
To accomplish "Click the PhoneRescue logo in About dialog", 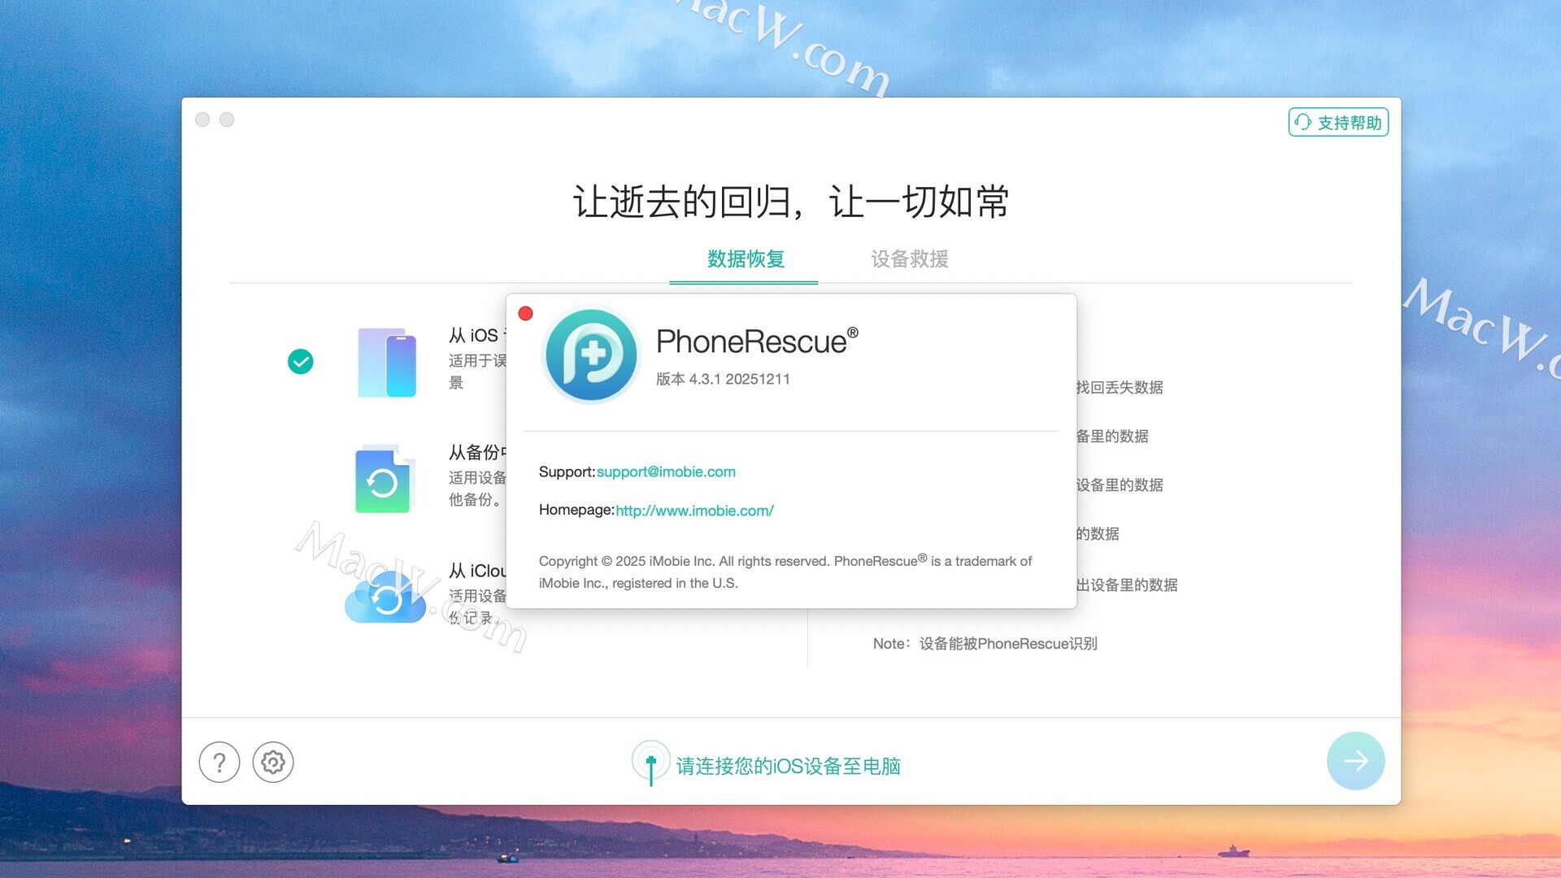I will tap(591, 355).
